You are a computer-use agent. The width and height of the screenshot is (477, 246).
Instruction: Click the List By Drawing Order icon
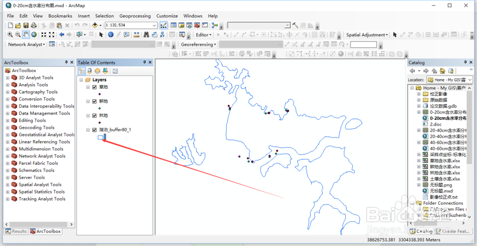(x=82, y=71)
